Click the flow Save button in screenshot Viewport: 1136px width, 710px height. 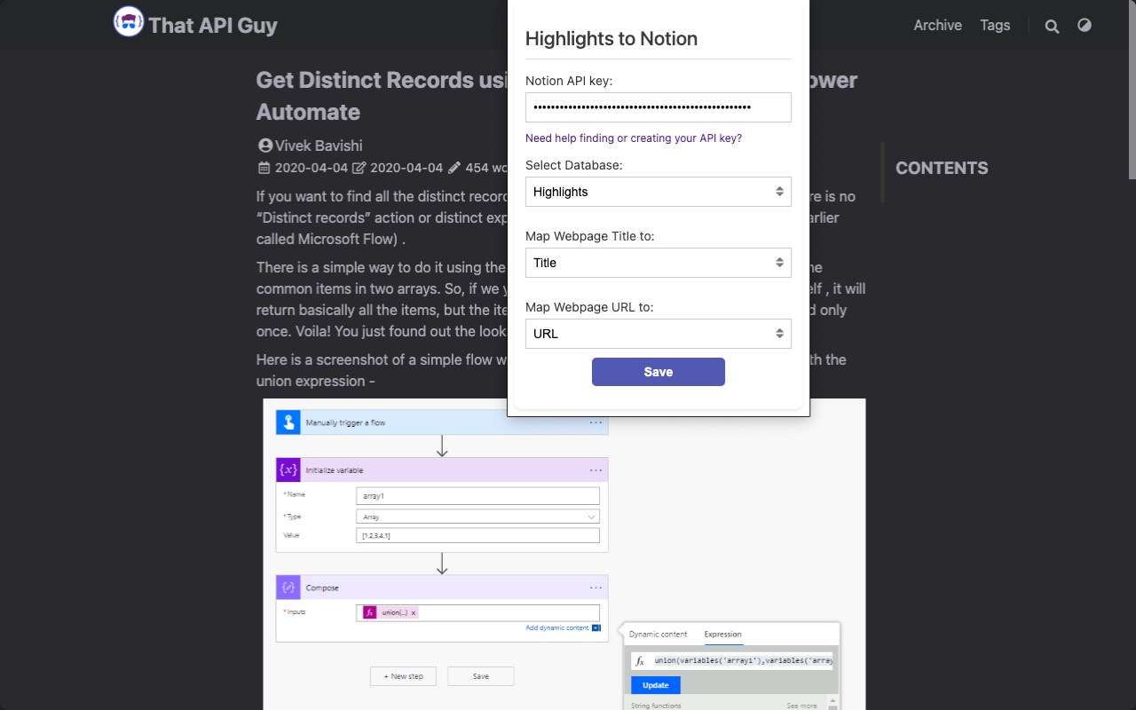click(480, 676)
